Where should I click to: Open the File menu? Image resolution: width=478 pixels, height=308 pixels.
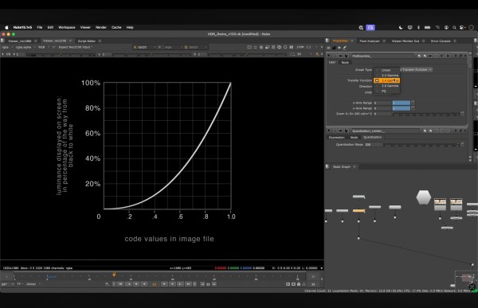pos(40,27)
